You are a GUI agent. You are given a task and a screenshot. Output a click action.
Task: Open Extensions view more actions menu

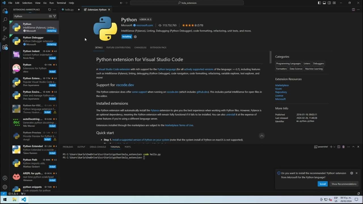coord(54,10)
